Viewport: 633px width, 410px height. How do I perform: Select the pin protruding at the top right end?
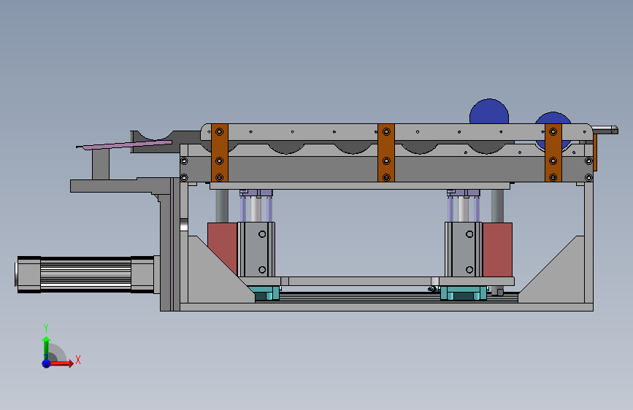605,130
